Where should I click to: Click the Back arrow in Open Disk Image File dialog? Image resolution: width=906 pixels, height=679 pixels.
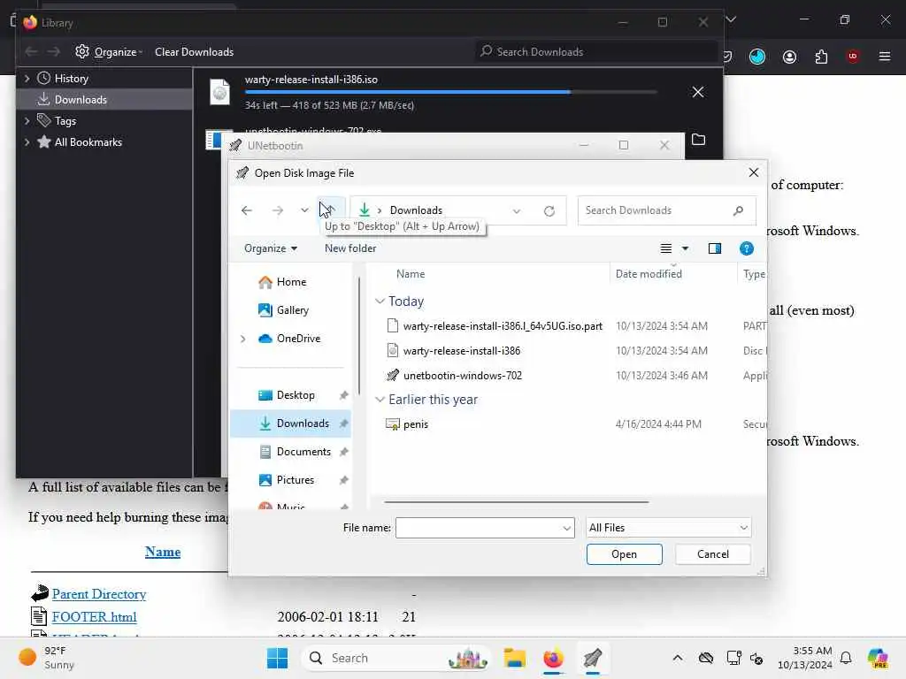[247, 210]
